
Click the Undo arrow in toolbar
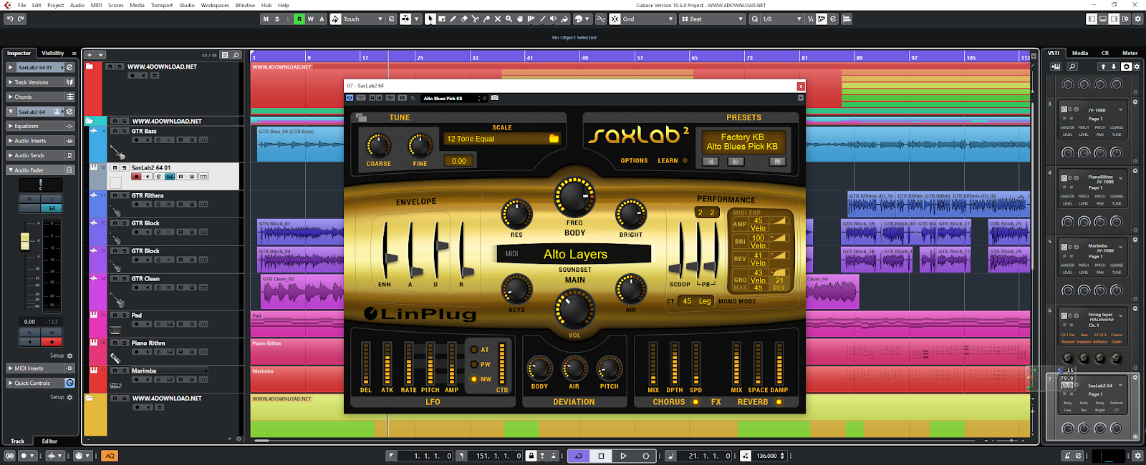pos(9,19)
